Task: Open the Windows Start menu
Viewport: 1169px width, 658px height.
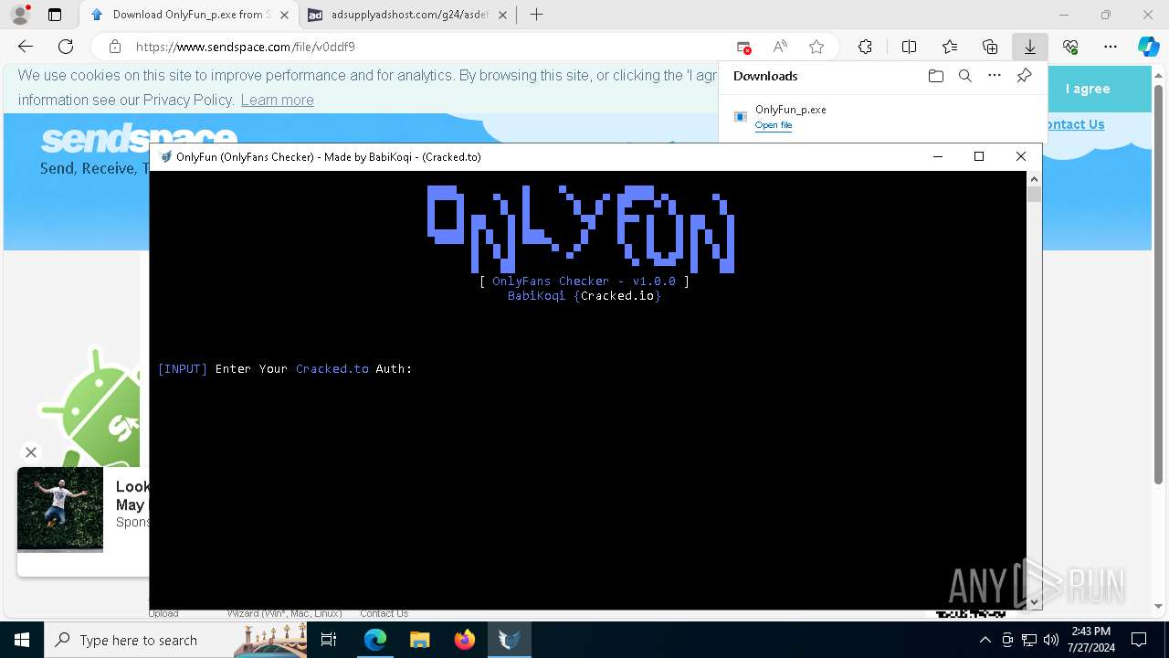Action: (22, 640)
